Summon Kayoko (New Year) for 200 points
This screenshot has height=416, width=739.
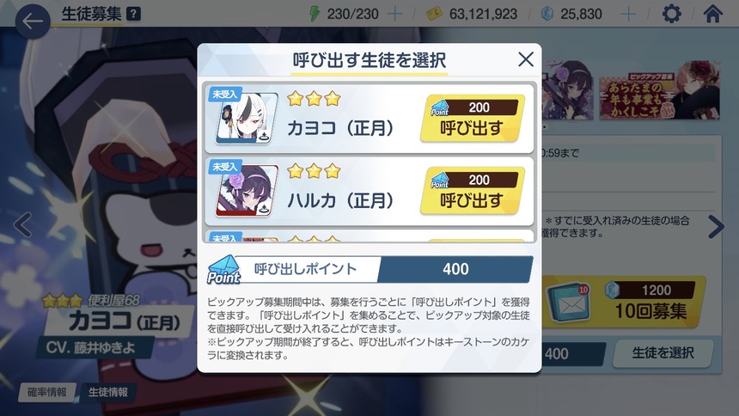point(473,118)
